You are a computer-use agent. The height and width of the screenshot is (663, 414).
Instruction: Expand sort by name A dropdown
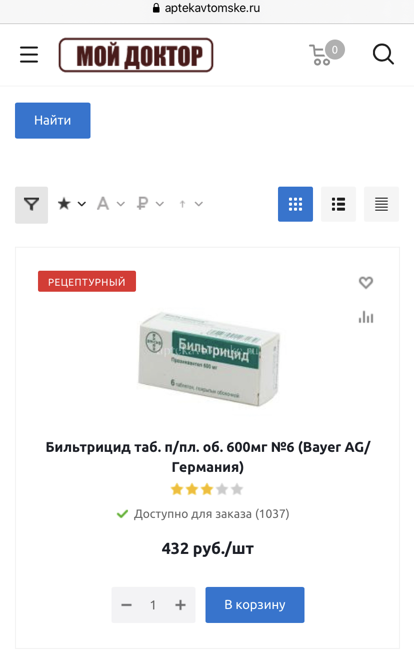click(110, 204)
